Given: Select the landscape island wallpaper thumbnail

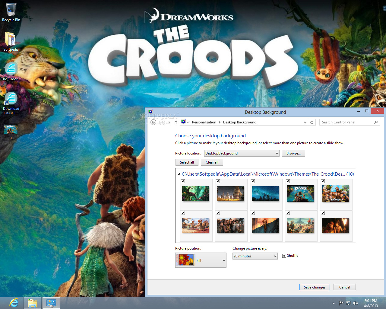Looking at the screenshot, I should point(300,225).
